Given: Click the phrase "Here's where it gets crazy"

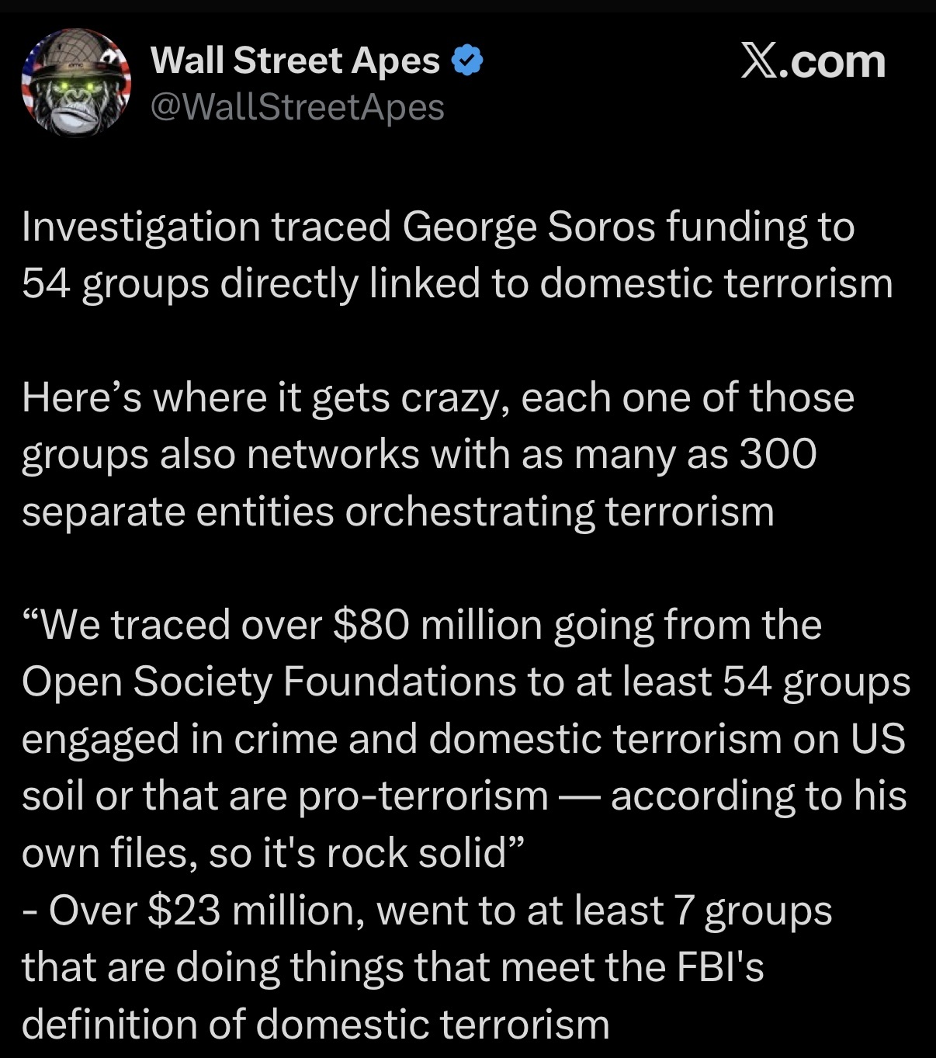Looking at the screenshot, I should click(x=264, y=398).
